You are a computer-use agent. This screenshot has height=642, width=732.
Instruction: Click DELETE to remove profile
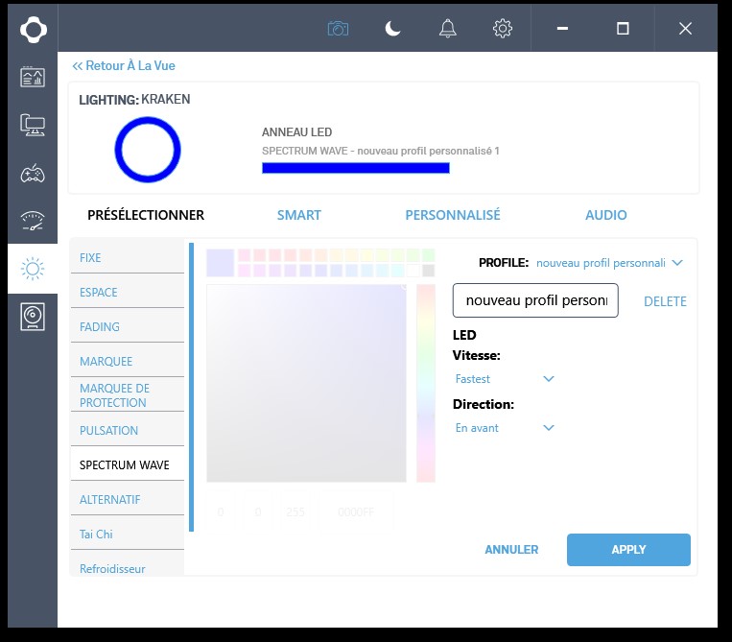[665, 301]
